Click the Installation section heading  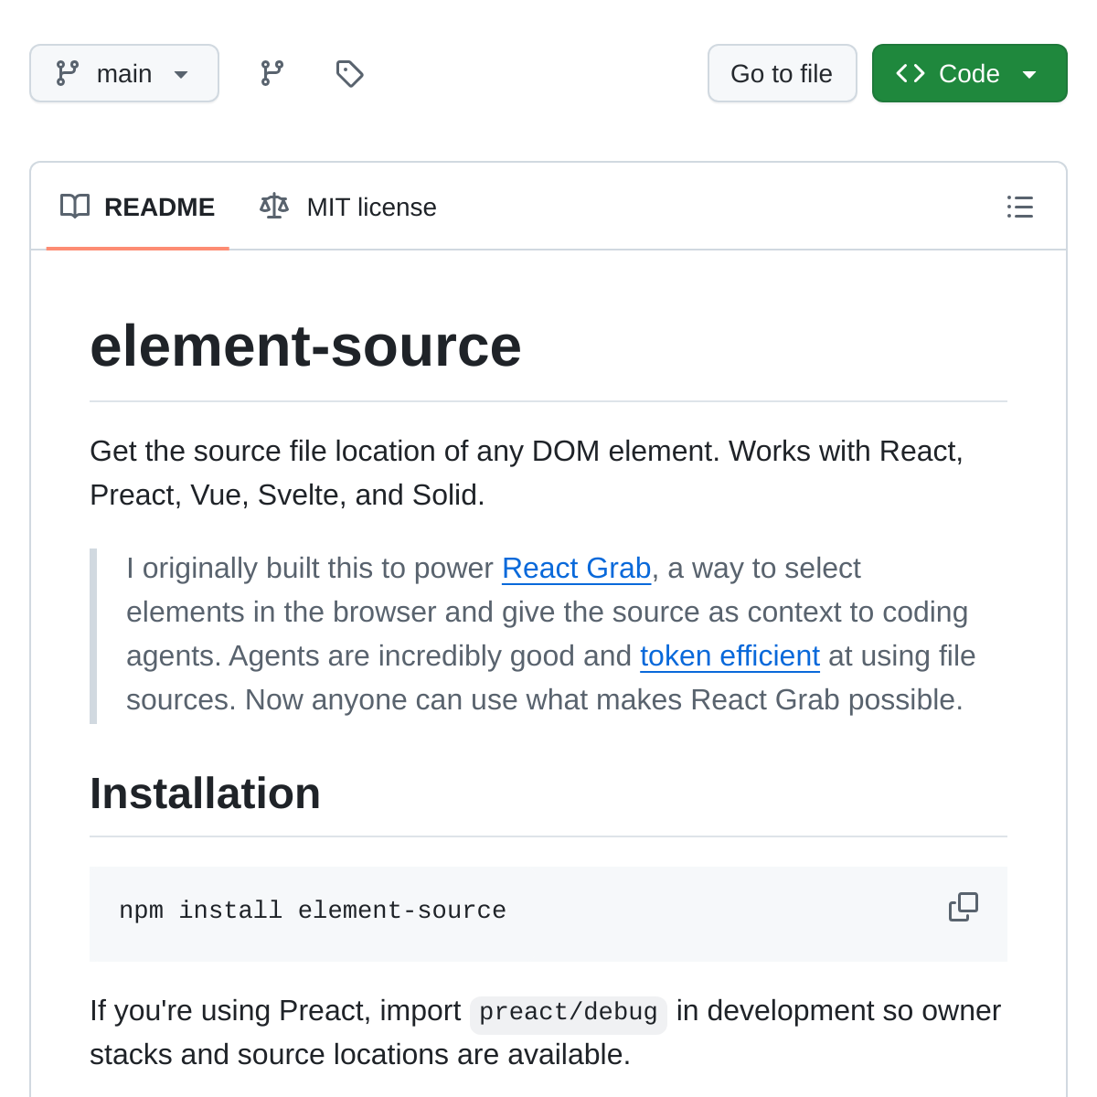point(205,793)
